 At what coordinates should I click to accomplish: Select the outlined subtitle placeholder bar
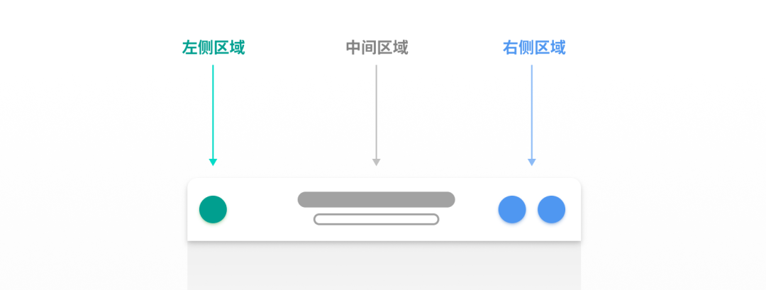point(376,219)
